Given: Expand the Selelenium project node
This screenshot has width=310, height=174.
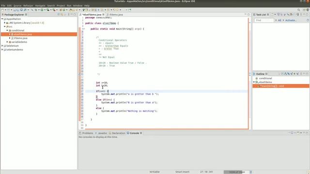Looking at the screenshot, I should pyautogui.click(x=2, y=45).
